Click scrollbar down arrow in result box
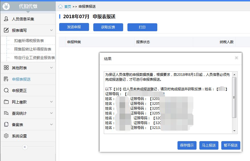 click(234, 131)
